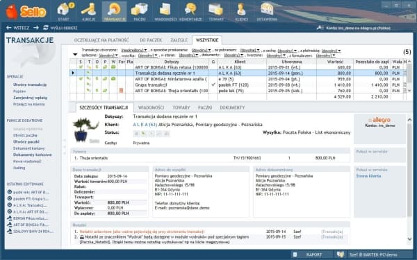Open 'w stanie' filter dropdown
This screenshot has width=417, height=260.
(x=188, y=55)
